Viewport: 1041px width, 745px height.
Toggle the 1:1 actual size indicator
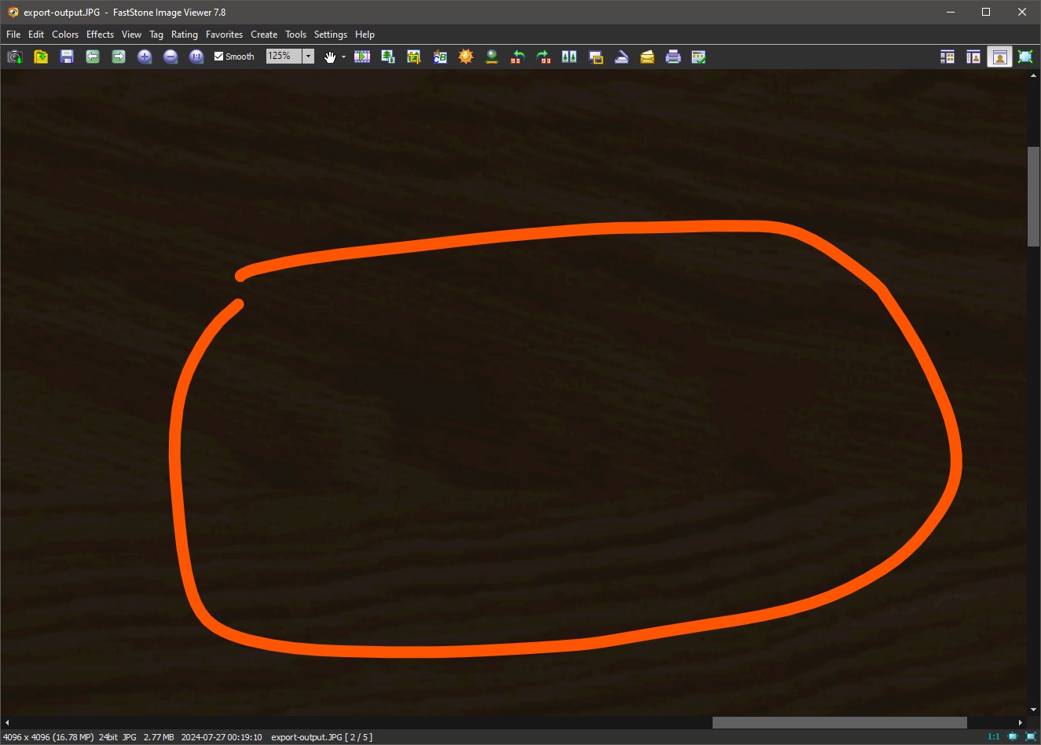993,736
